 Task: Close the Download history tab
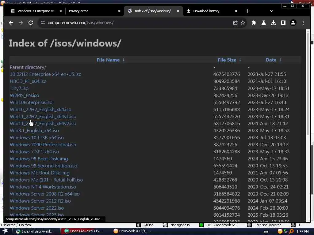[x=236, y=11]
